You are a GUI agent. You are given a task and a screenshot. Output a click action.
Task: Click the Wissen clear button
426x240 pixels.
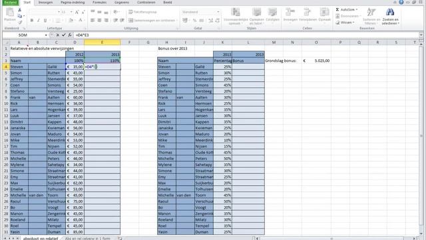point(345,23)
